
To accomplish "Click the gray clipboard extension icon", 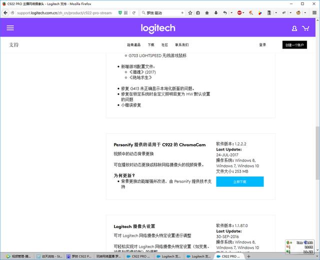I will click(269, 13).
